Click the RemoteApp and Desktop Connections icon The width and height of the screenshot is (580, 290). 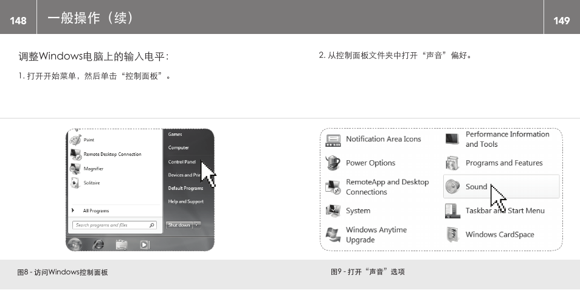pyautogui.click(x=333, y=187)
